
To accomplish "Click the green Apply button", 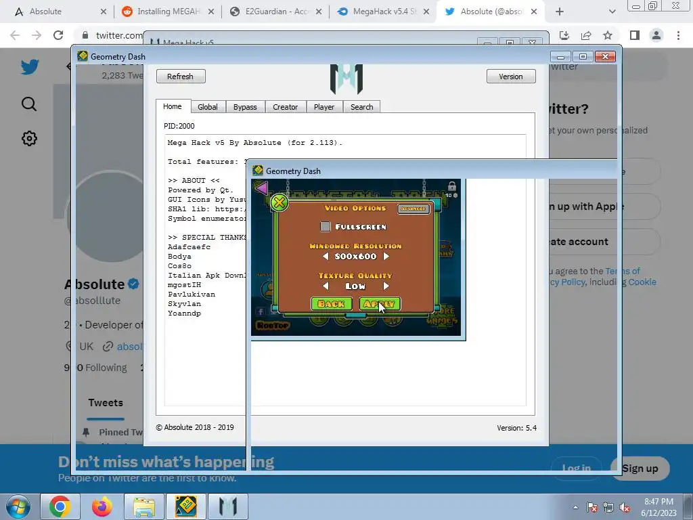I will (x=380, y=304).
